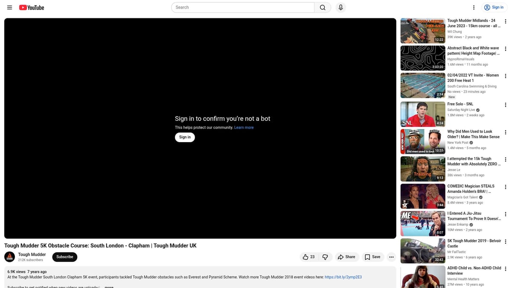
Task: Open Mental Health Matters channel name
Action: (x=463, y=279)
